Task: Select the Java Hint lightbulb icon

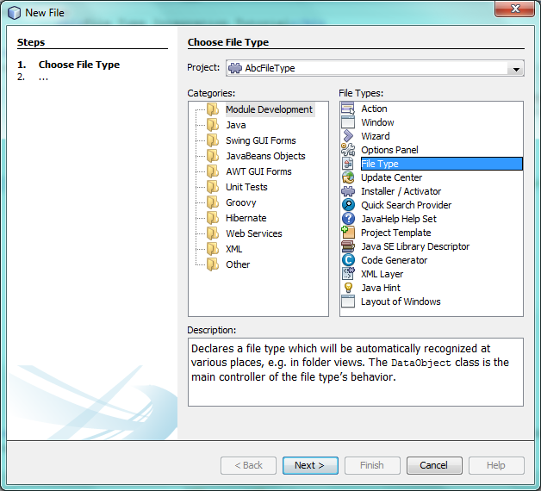Action: point(348,288)
